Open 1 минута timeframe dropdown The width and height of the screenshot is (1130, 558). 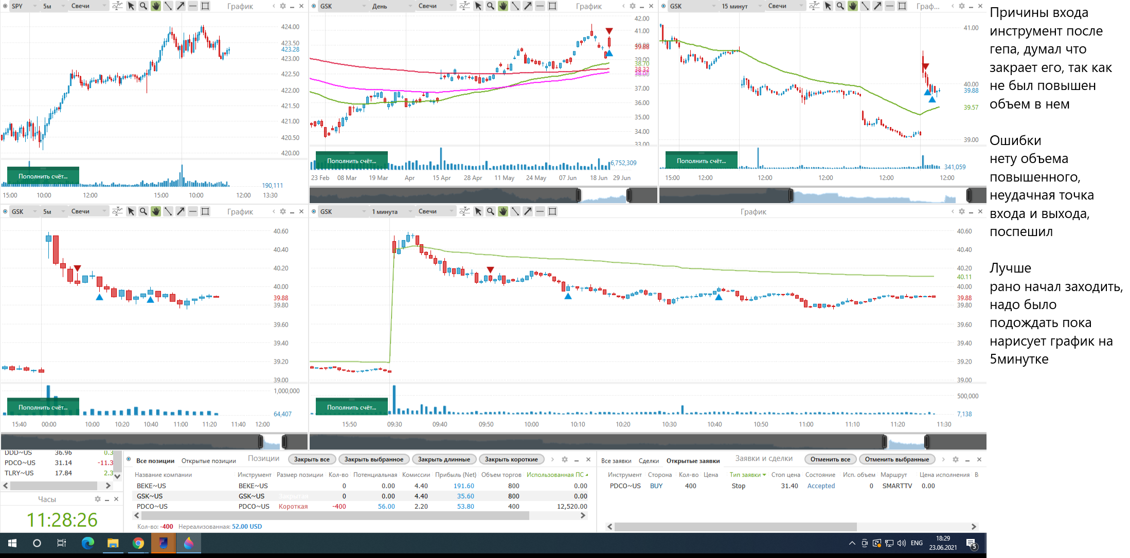pos(392,211)
